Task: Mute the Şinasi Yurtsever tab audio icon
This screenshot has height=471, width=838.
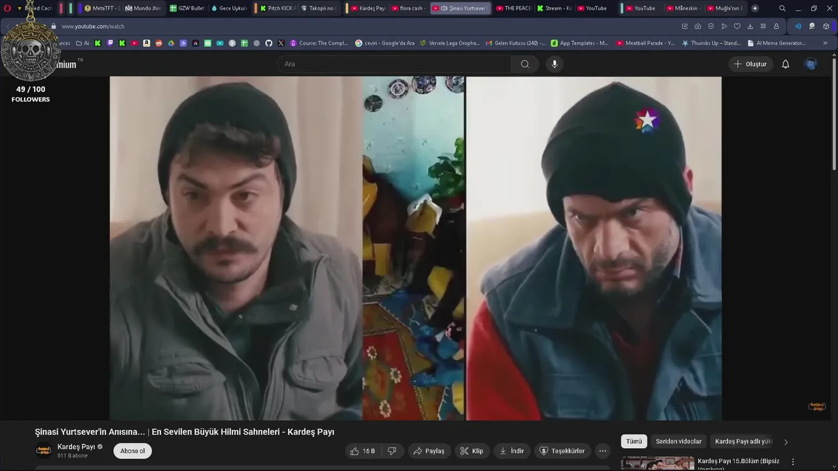Action: [445, 9]
